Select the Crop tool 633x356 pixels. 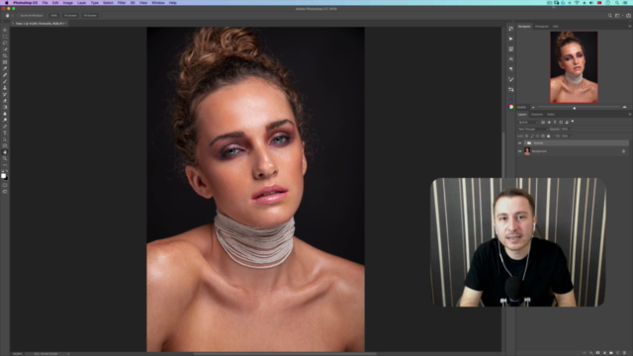(5, 55)
